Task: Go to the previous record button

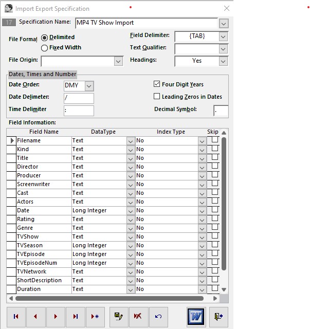Action: pos(35,317)
